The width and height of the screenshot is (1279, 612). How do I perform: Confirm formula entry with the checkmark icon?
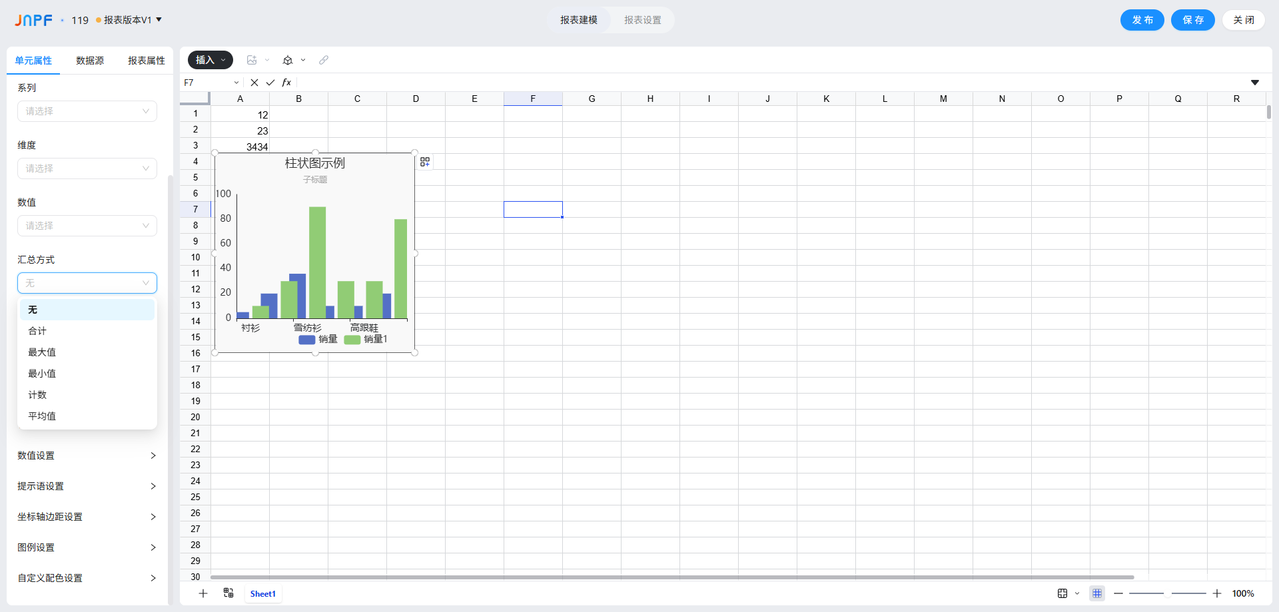pyautogui.click(x=270, y=83)
